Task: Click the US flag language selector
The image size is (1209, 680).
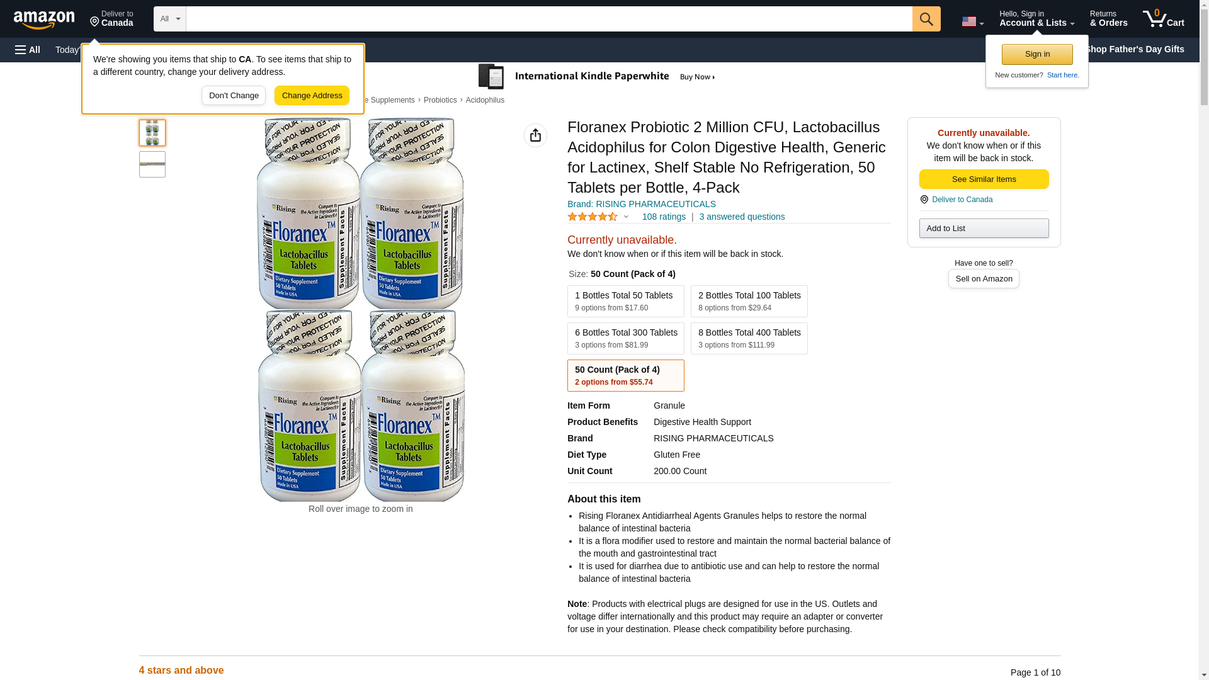Action: coord(972,21)
